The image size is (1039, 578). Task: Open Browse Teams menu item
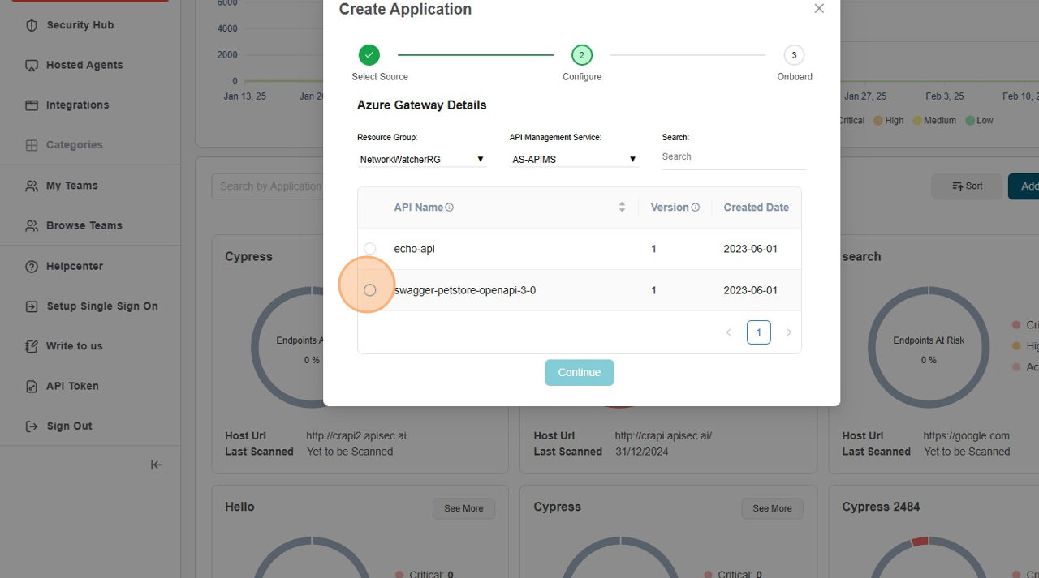pos(84,225)
